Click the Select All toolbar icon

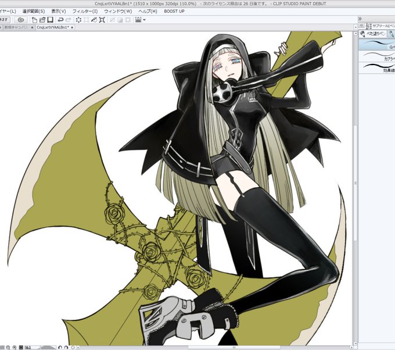112,20
